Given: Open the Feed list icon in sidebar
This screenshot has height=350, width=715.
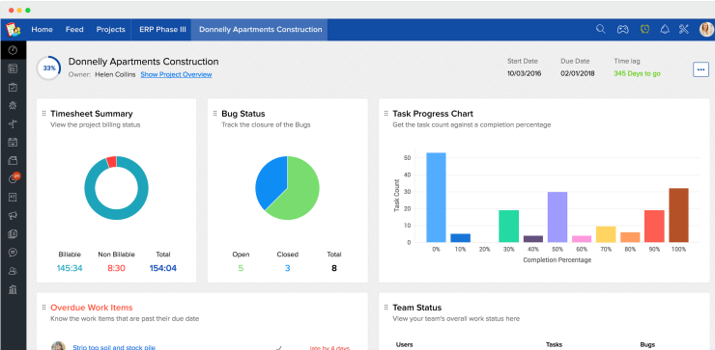Looking at the screenshot, I should pos(13,68).
